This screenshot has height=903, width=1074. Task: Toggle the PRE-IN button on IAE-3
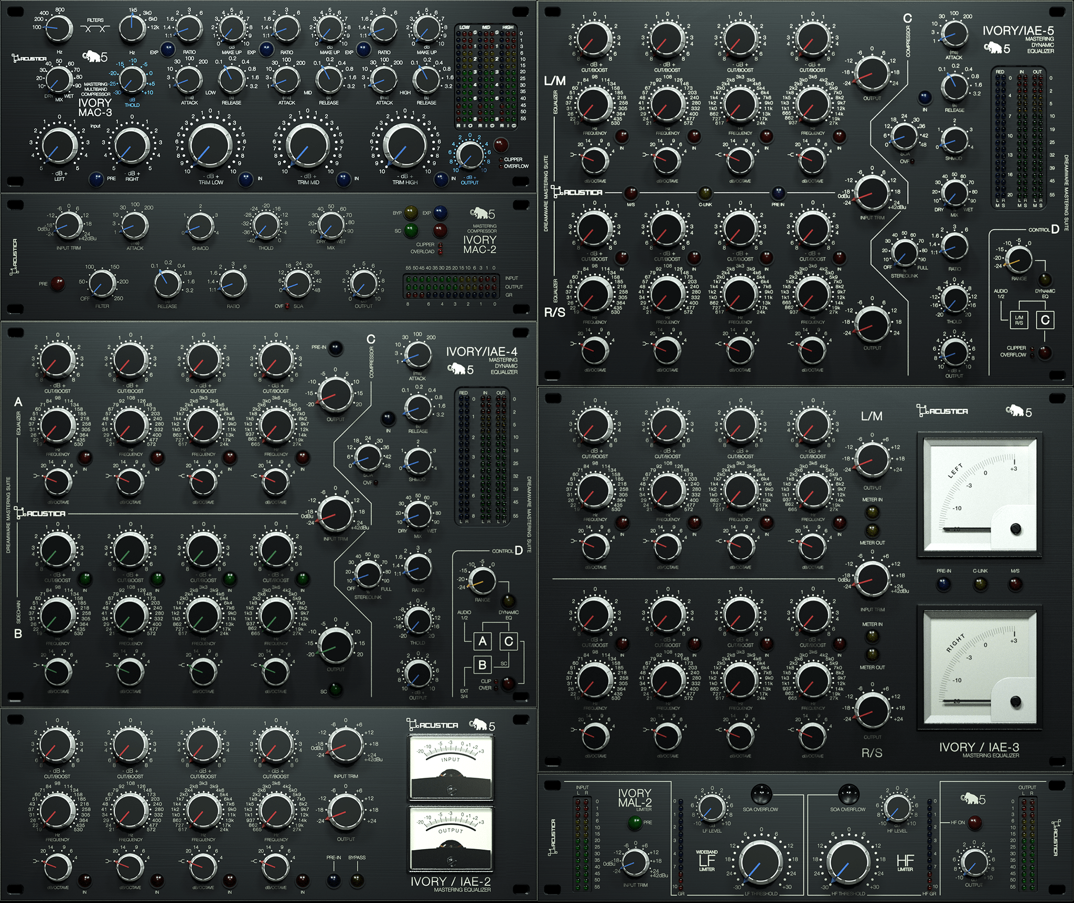click(943, 584)
